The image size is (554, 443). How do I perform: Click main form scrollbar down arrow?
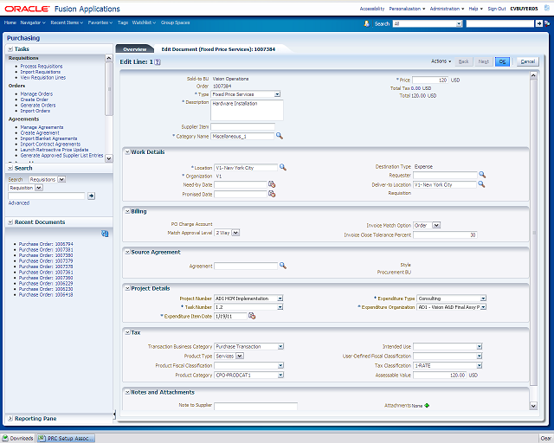(x=533, y=406)
